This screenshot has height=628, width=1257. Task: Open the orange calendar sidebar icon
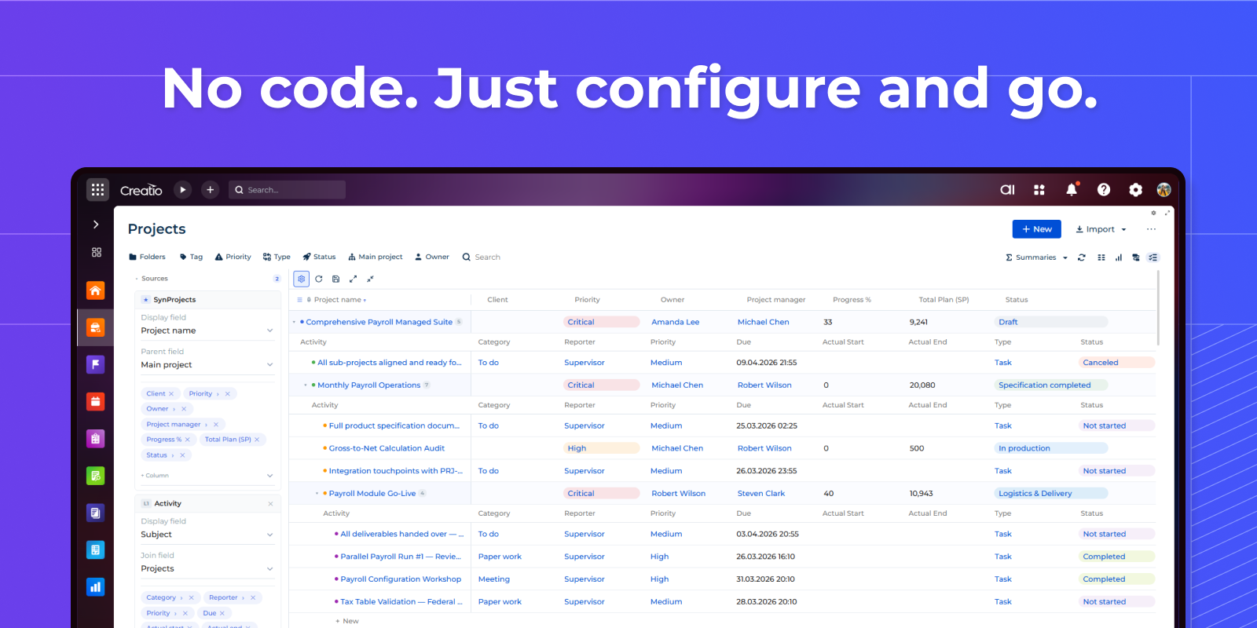[x=95, y=402]
